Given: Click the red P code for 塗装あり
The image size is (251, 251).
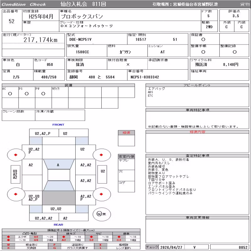Looking at the screenshot, I should (54, 245).
